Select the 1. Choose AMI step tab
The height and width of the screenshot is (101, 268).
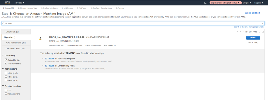[8, 8]
